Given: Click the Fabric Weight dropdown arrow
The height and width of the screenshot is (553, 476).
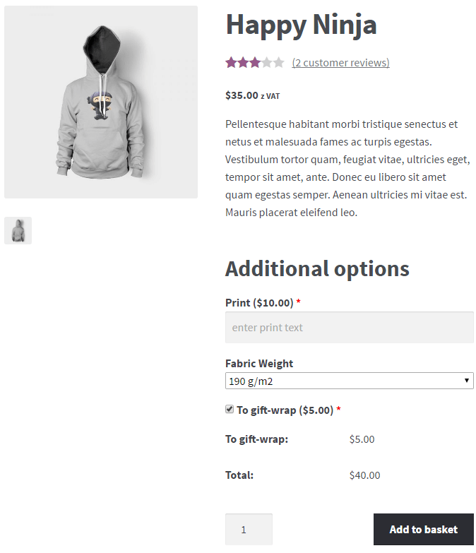Looking at the screenshot, I should click(467, 381).
